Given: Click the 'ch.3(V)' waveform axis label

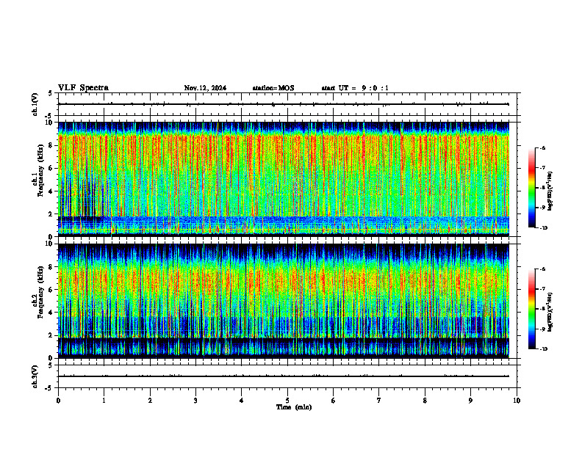Looking at the screenshot, I should [x=35, y=376].
